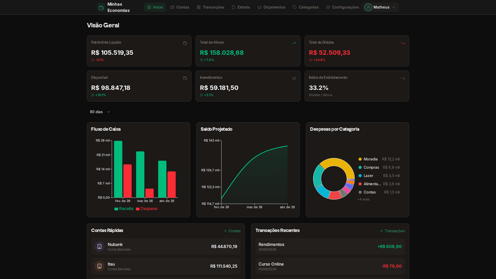The image size is (496, 279).
Task: Click the + Contas link in Contas Rápidas
Action: (232, 231)
